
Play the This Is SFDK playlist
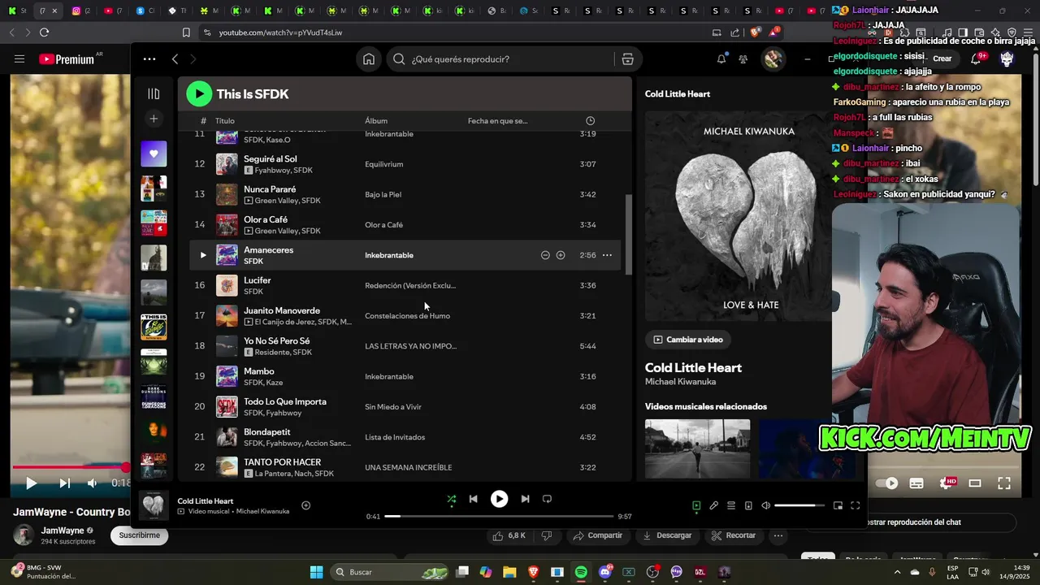coord(199,94)
